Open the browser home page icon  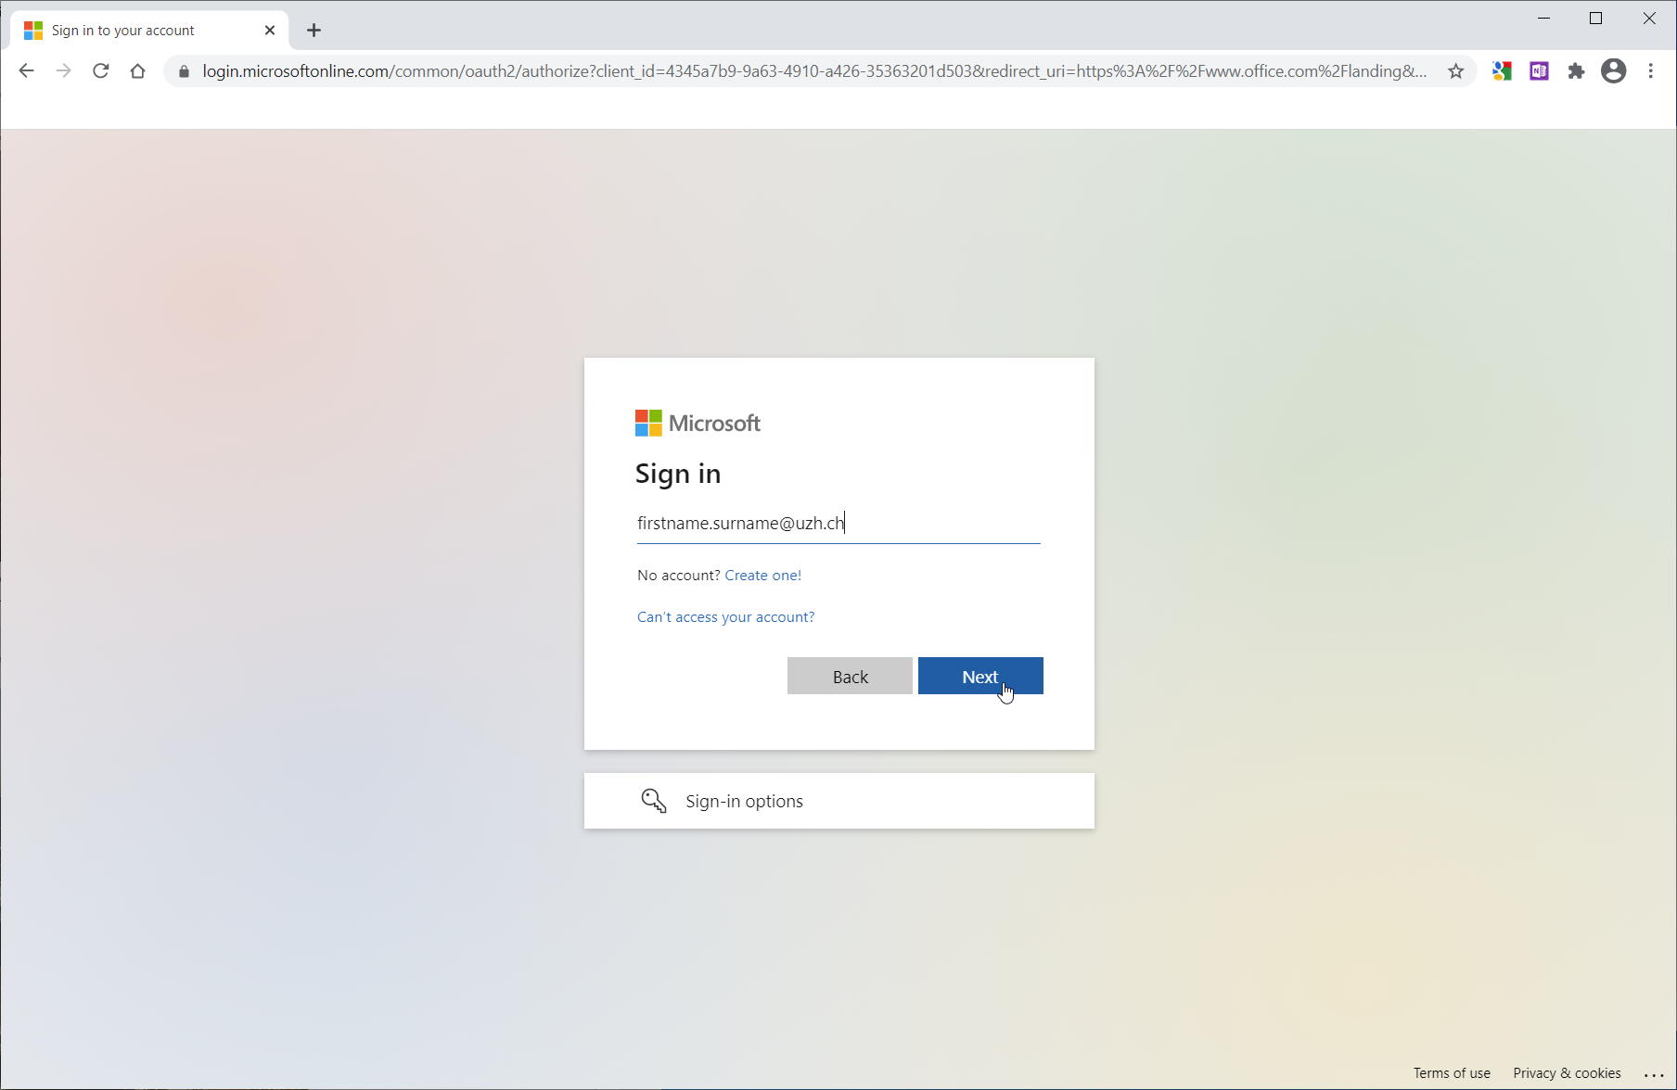pyautogui.click(x=138, y=71)
